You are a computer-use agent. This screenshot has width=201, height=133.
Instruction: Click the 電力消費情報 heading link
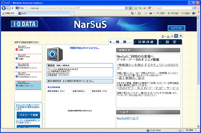[54, 87]
